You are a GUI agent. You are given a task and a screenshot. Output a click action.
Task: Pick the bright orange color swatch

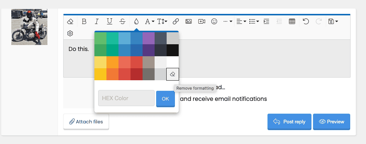click(112, 62)
